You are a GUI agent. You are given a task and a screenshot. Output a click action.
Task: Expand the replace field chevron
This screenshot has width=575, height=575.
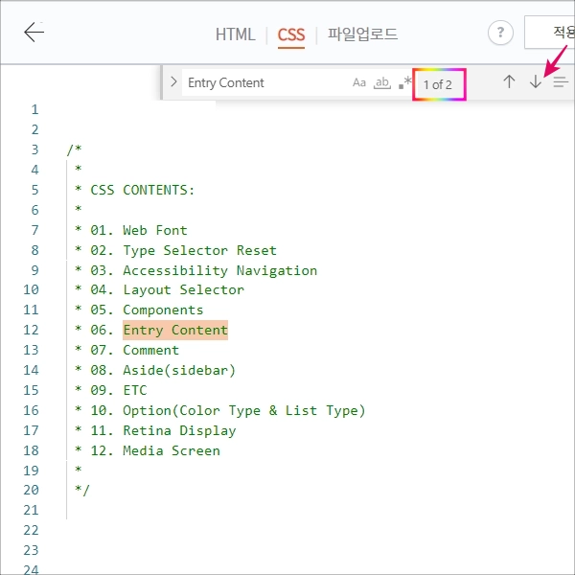tap(173, 81)
